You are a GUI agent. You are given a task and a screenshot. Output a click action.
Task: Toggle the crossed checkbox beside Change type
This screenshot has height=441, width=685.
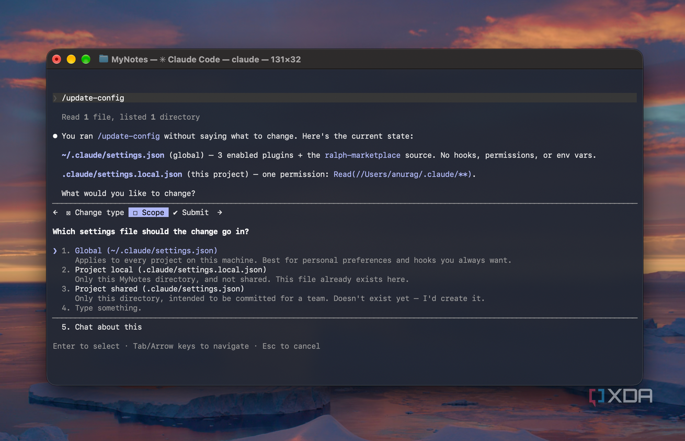click(x=68, y=213)
